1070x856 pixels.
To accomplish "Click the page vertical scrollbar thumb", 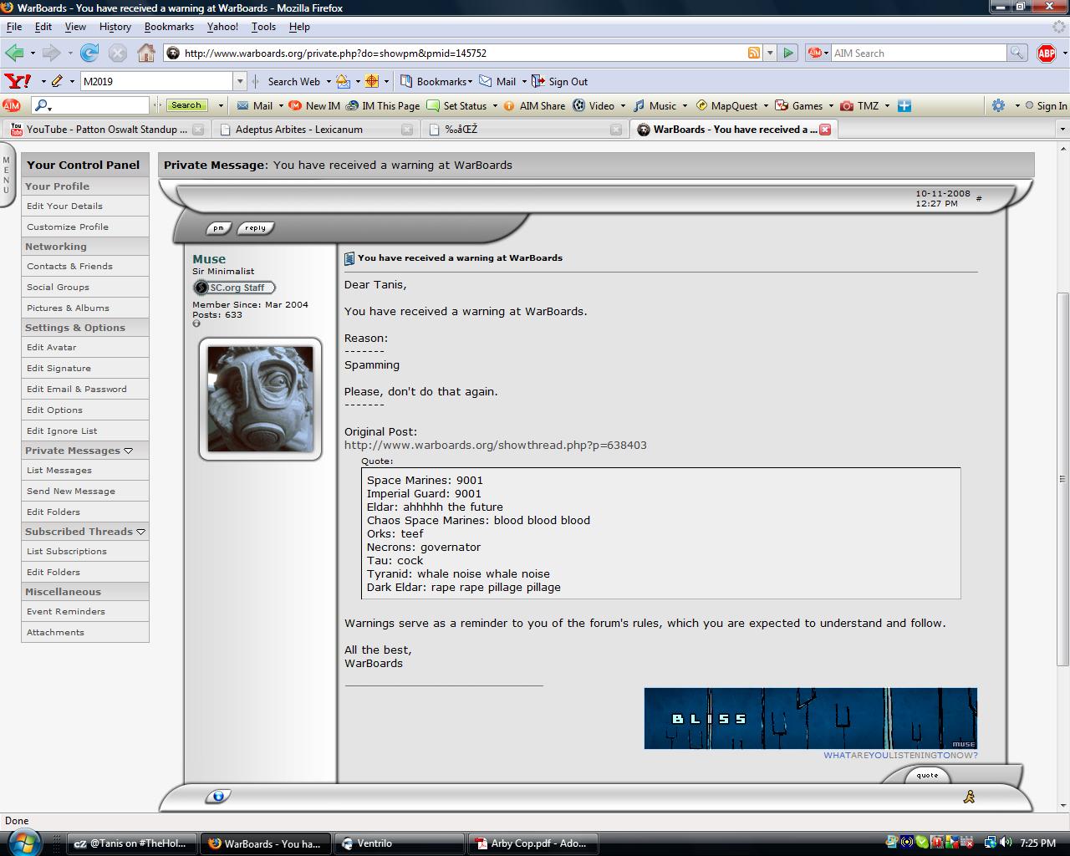I will (x=1062, y=479).
